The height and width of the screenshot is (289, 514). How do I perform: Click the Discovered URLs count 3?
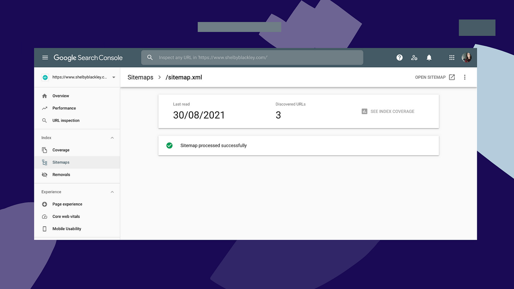(278, 115)
